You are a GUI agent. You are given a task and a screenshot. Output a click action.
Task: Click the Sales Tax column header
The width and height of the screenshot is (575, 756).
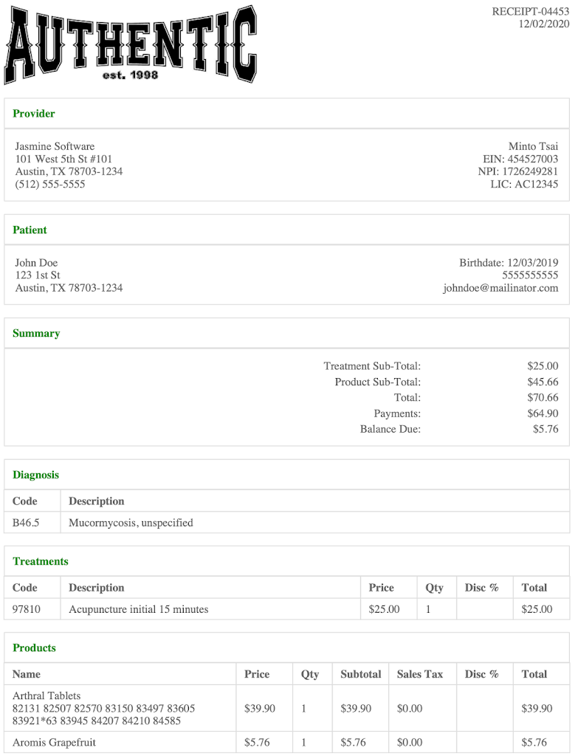pyautogui.click(x=420, y=674)
